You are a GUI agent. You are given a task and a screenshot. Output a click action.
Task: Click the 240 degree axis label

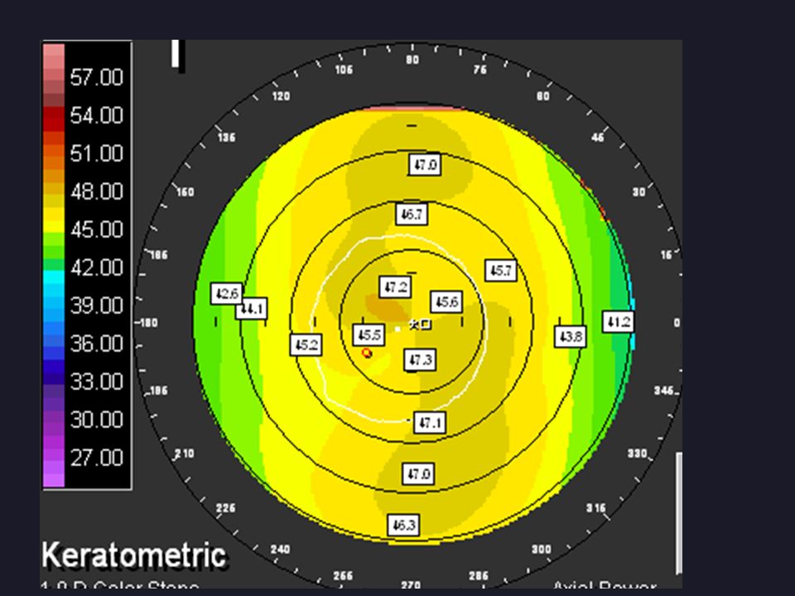click(281, 549)
